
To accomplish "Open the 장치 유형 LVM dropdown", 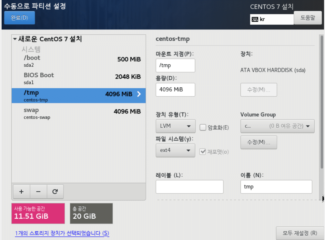I will pos(175,126).
